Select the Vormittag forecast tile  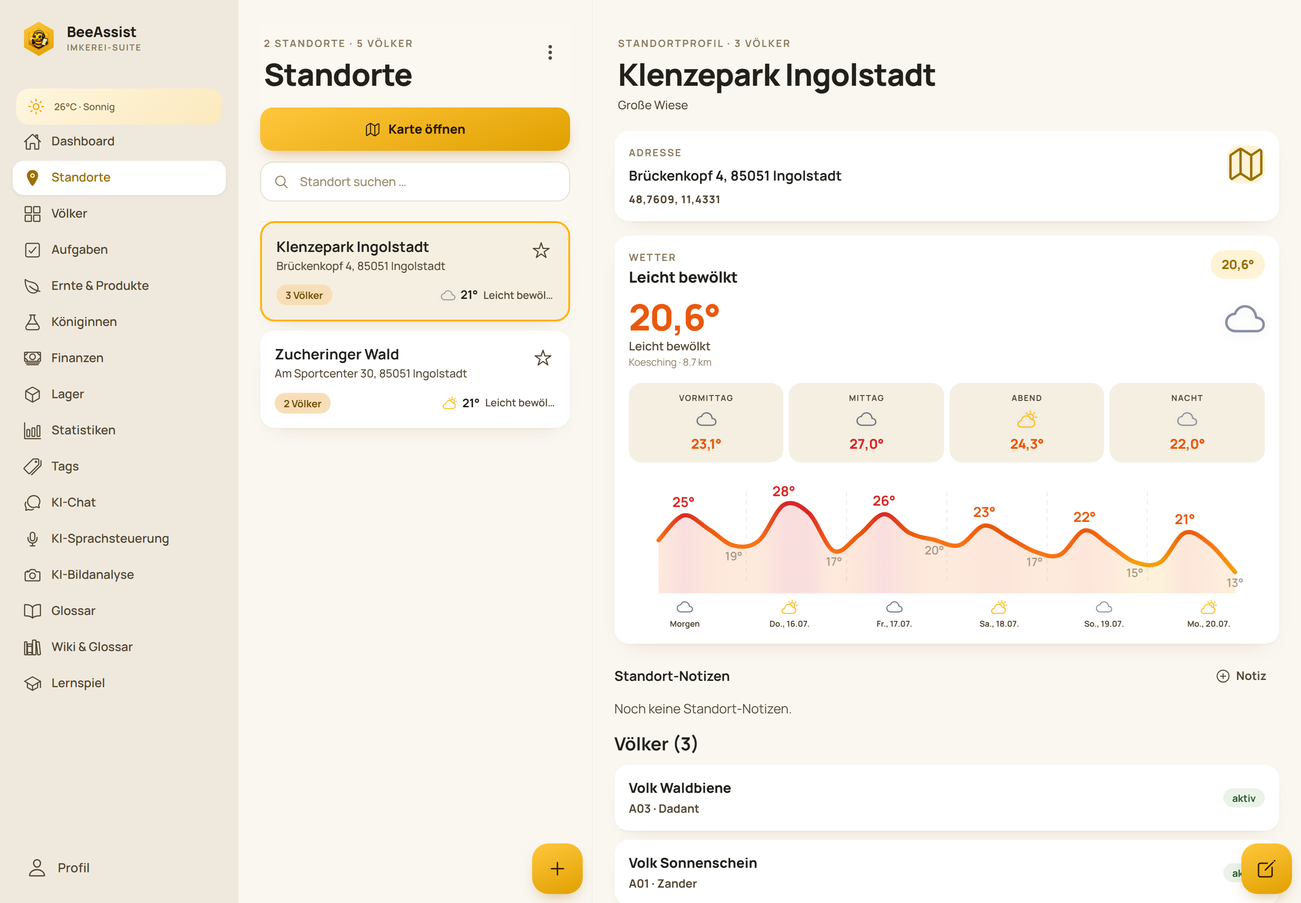pos(706,423)
